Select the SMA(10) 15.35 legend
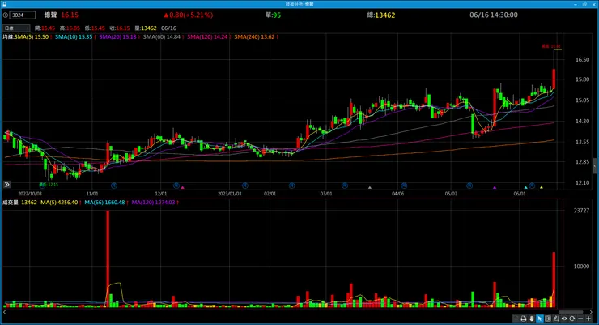599x325 pixels. click(x=75, y=37)
